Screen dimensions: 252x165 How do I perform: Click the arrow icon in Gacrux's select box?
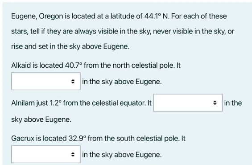pos(73,155)
